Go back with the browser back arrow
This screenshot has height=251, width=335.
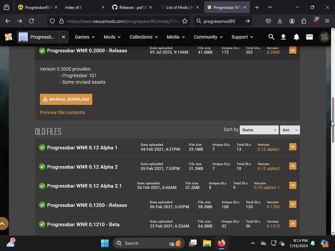tap(8, 21)
